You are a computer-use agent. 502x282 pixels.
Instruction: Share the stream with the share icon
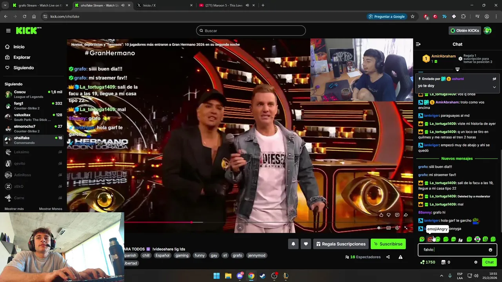388,257
